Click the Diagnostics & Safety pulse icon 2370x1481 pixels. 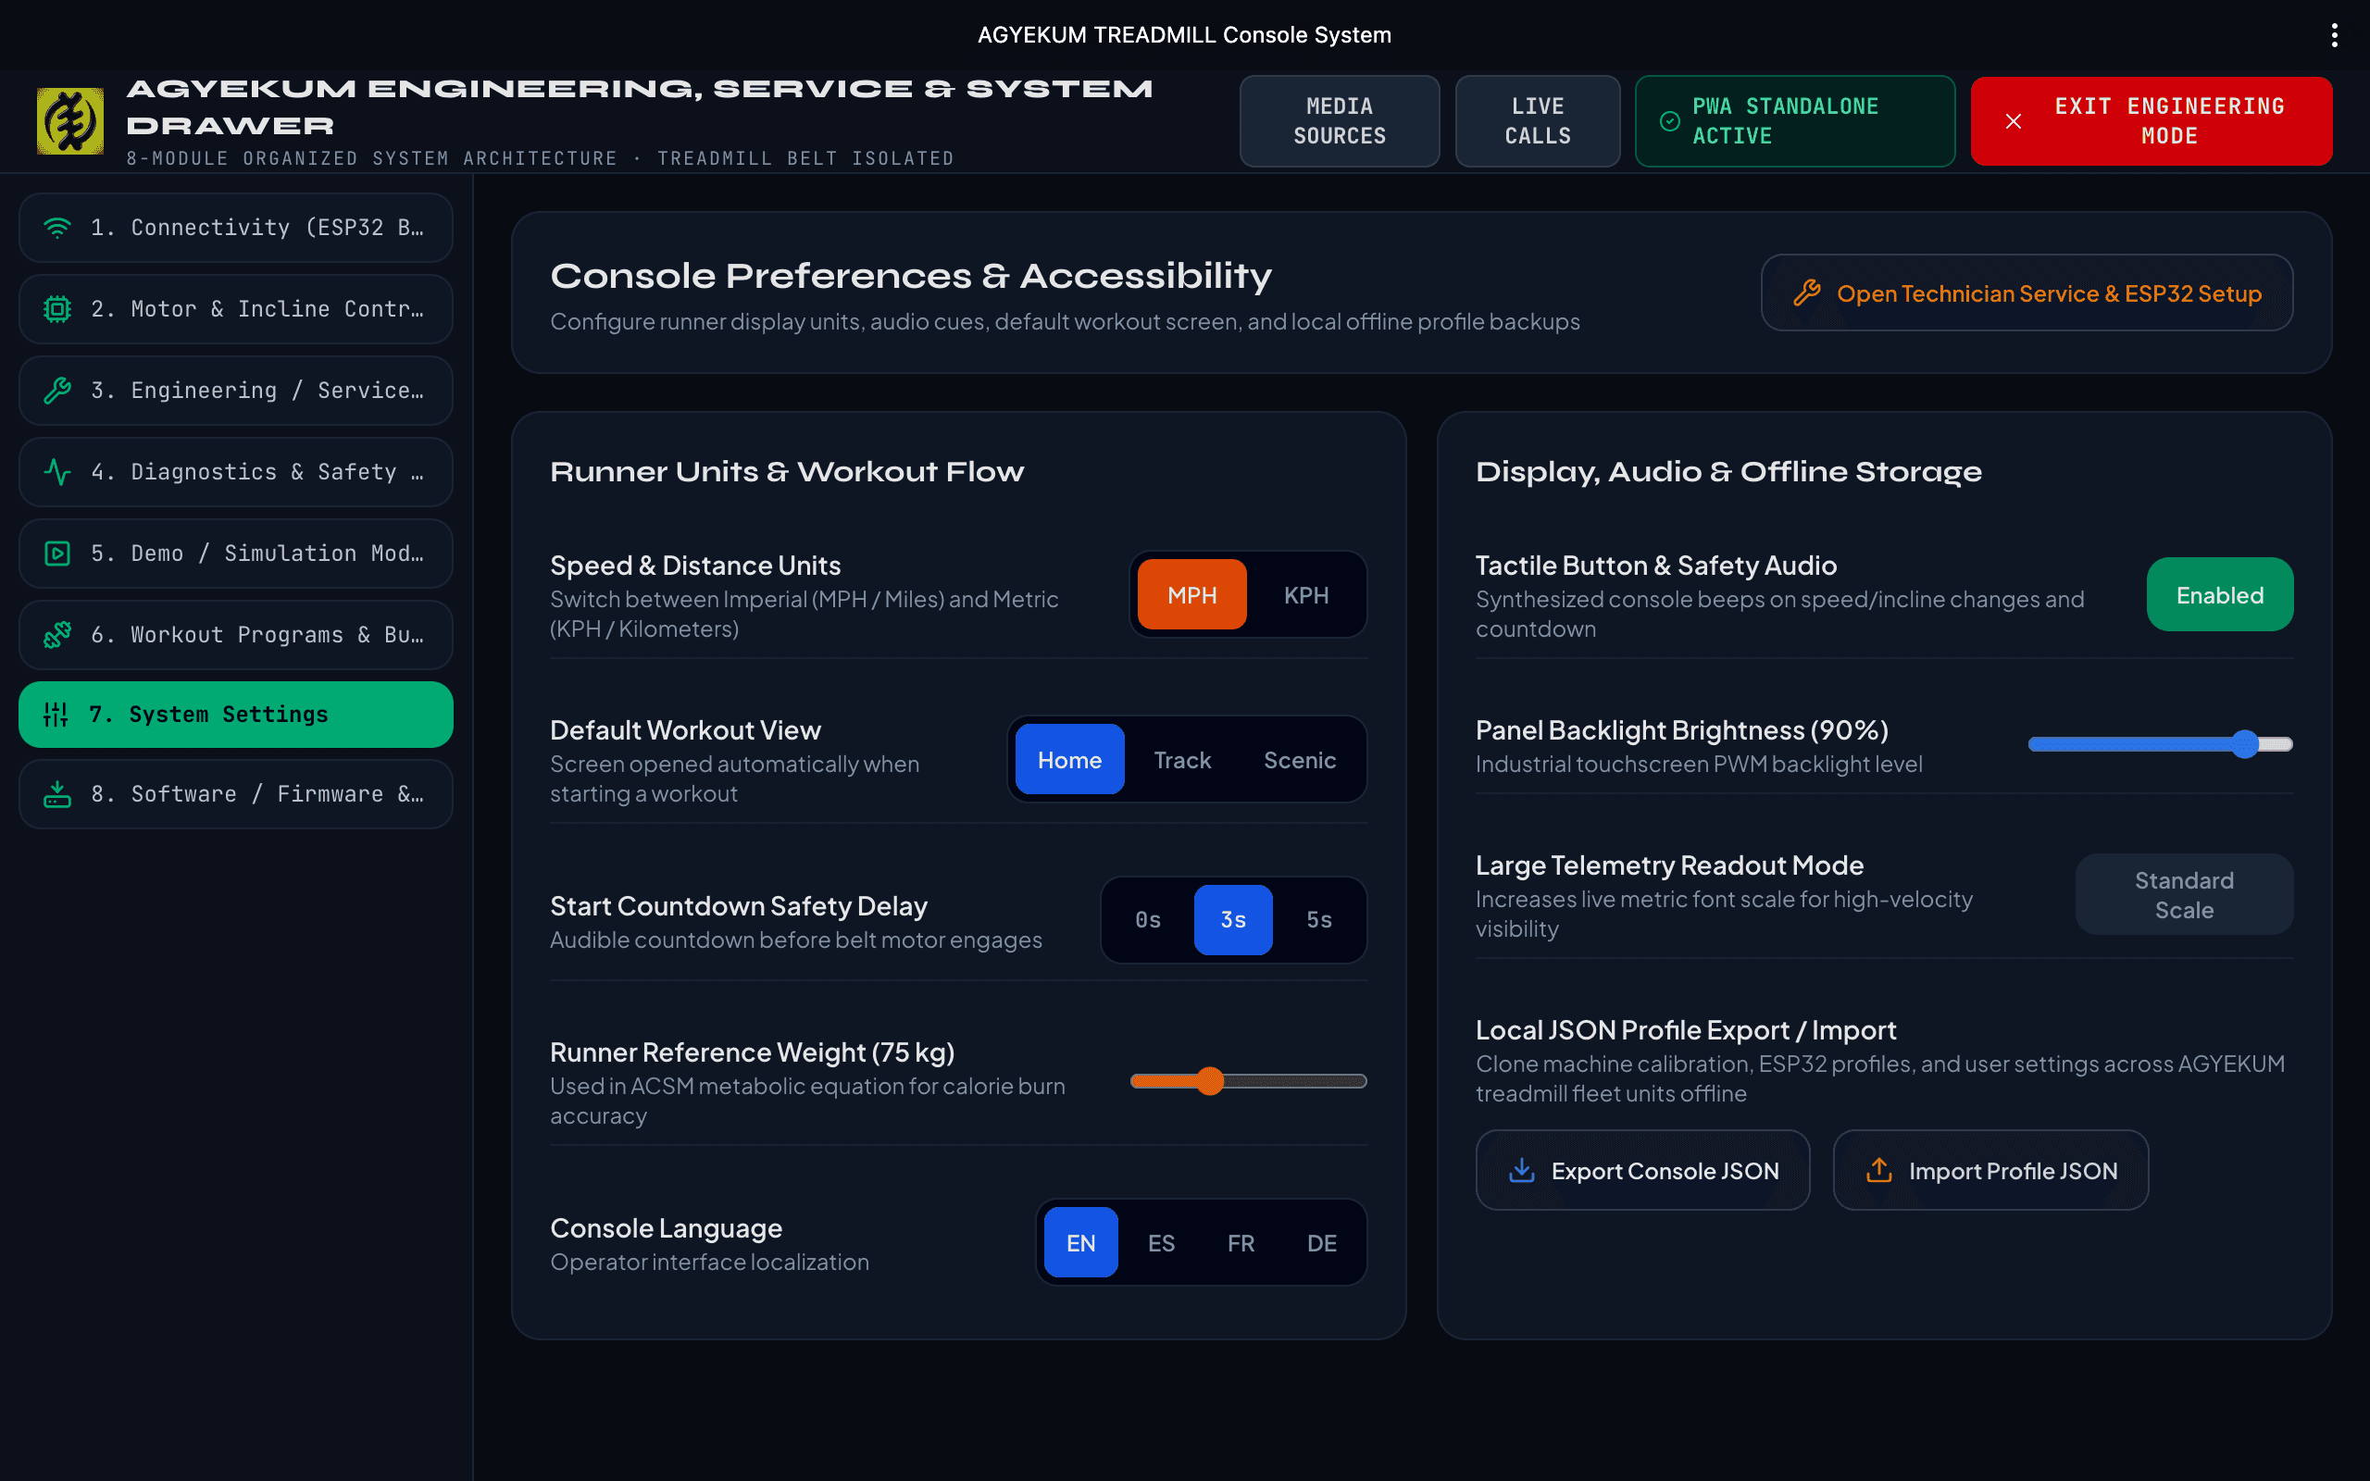pyautogui.click(x=57, y=472)
